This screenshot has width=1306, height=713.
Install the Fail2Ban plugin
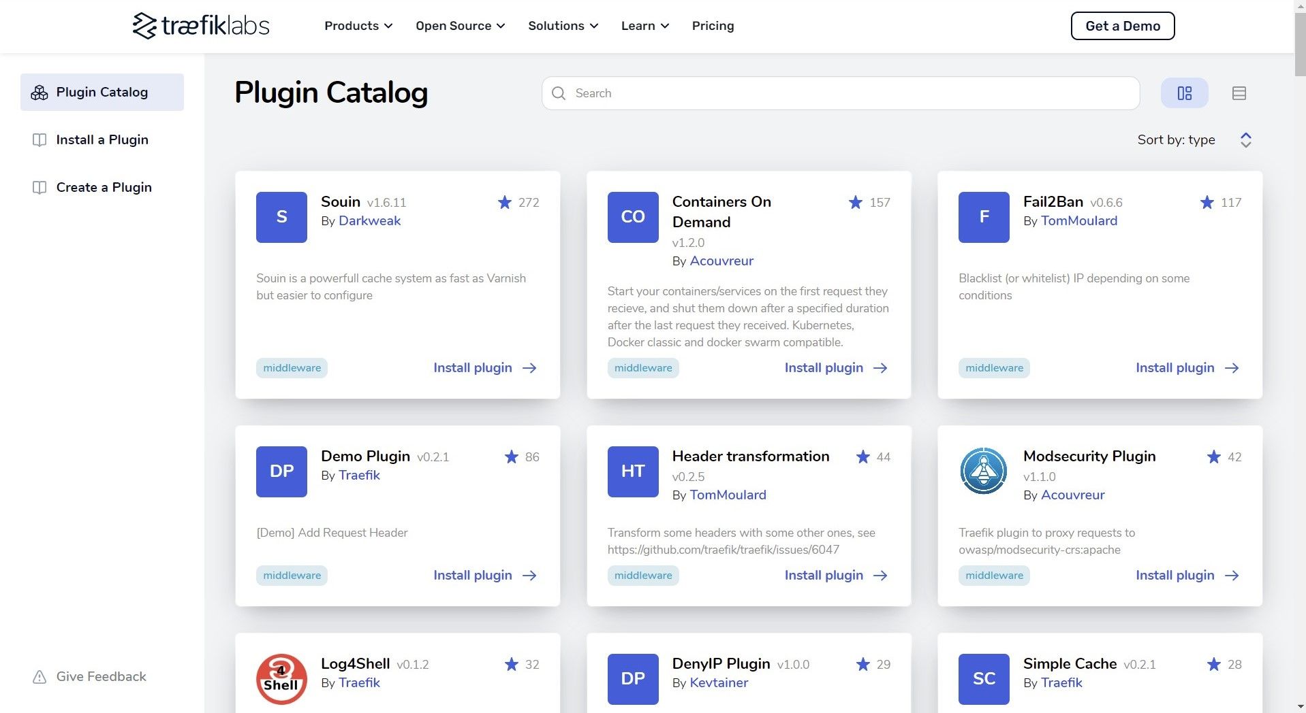click(1187, 368)
